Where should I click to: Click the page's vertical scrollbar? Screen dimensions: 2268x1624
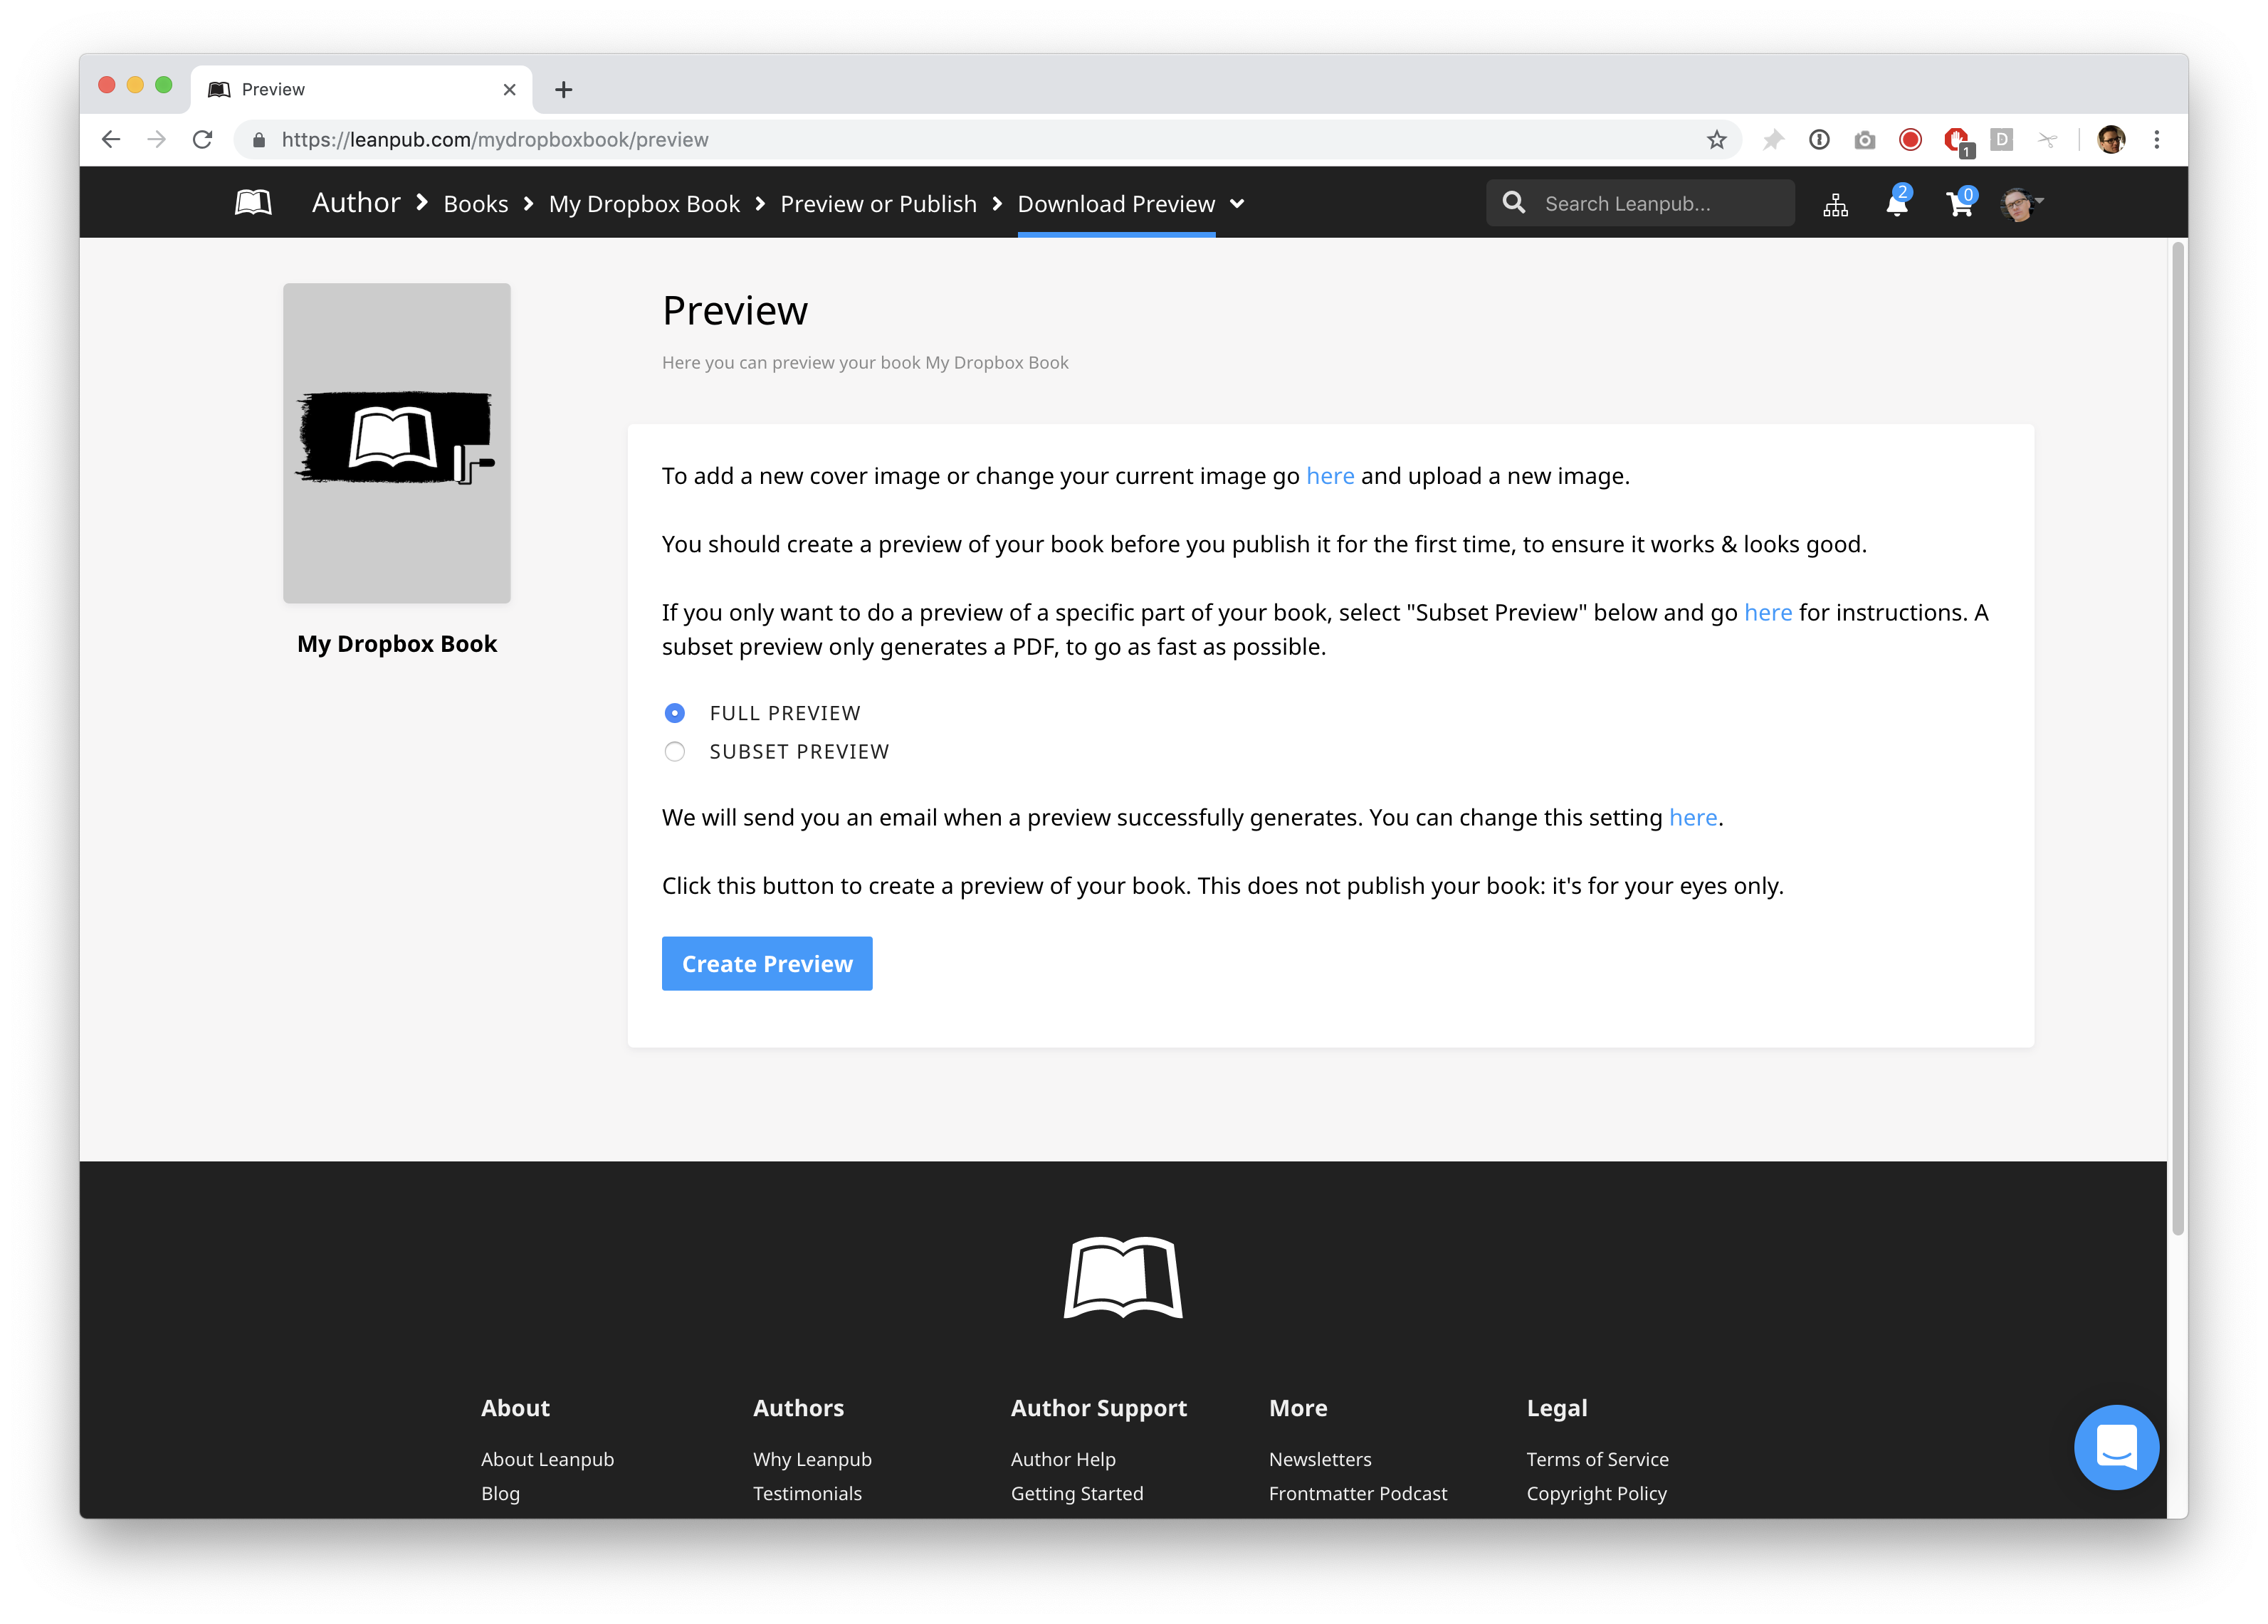[2177, 740]
